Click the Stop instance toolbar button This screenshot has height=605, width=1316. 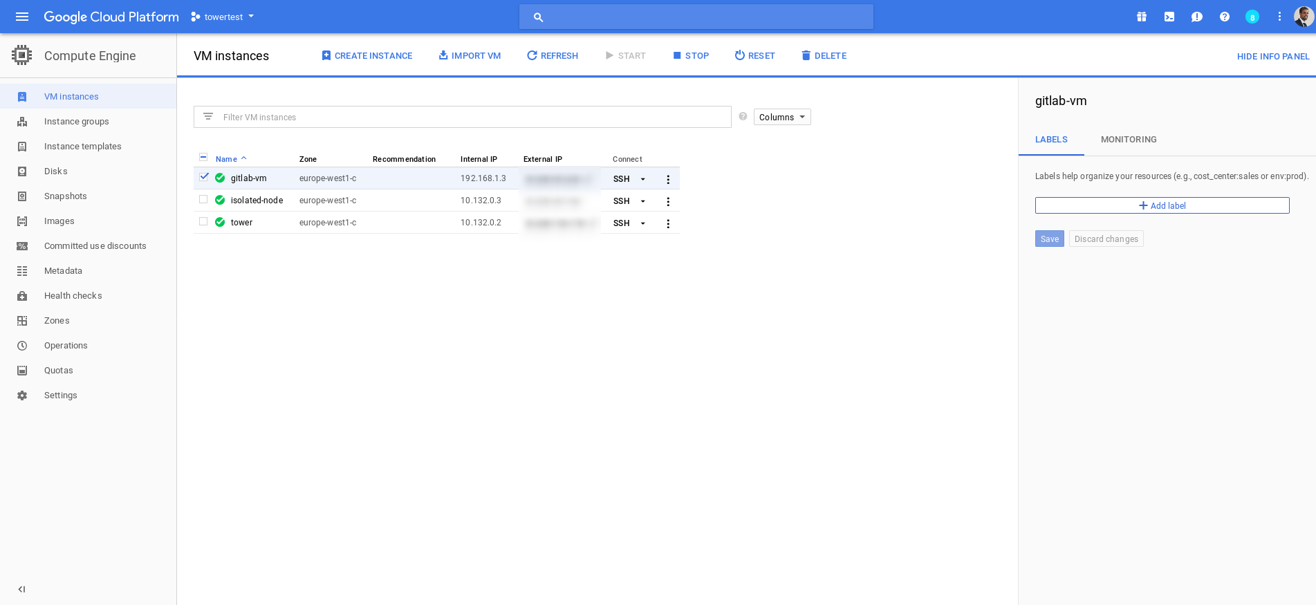tap(691, 55)
